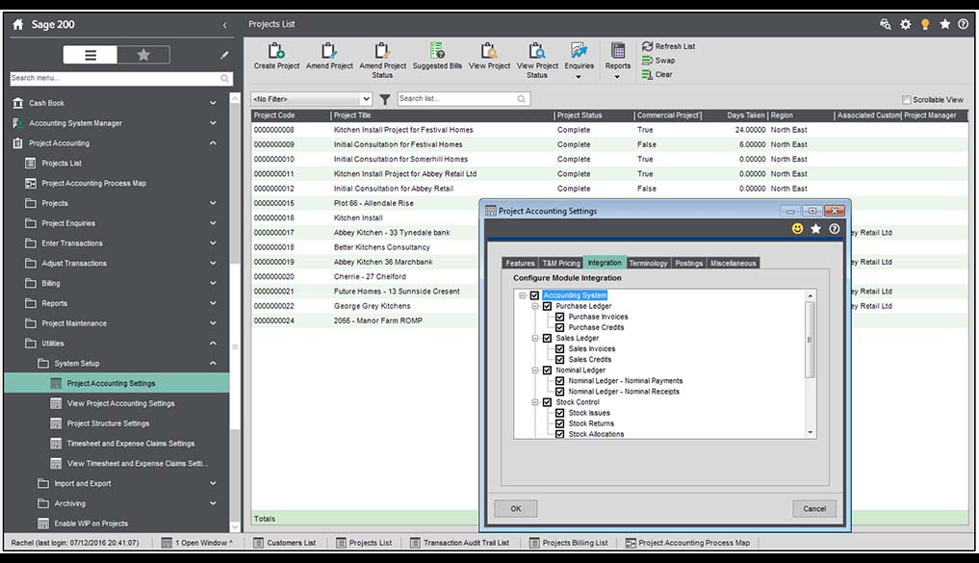Open the Customers List taskbar button

284,543
